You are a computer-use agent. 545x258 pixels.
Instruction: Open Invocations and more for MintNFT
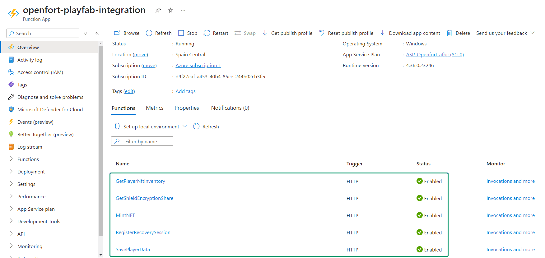[x=510, y=215]
